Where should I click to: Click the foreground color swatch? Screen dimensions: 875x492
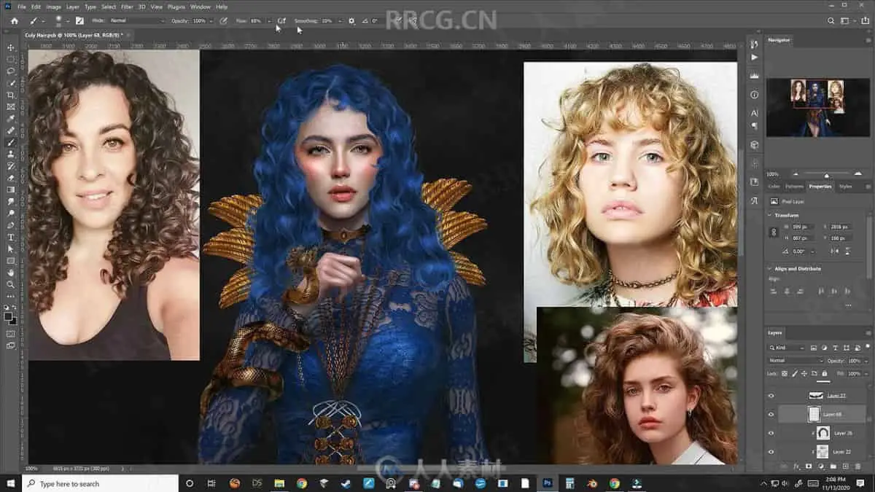tap(9, 316)
